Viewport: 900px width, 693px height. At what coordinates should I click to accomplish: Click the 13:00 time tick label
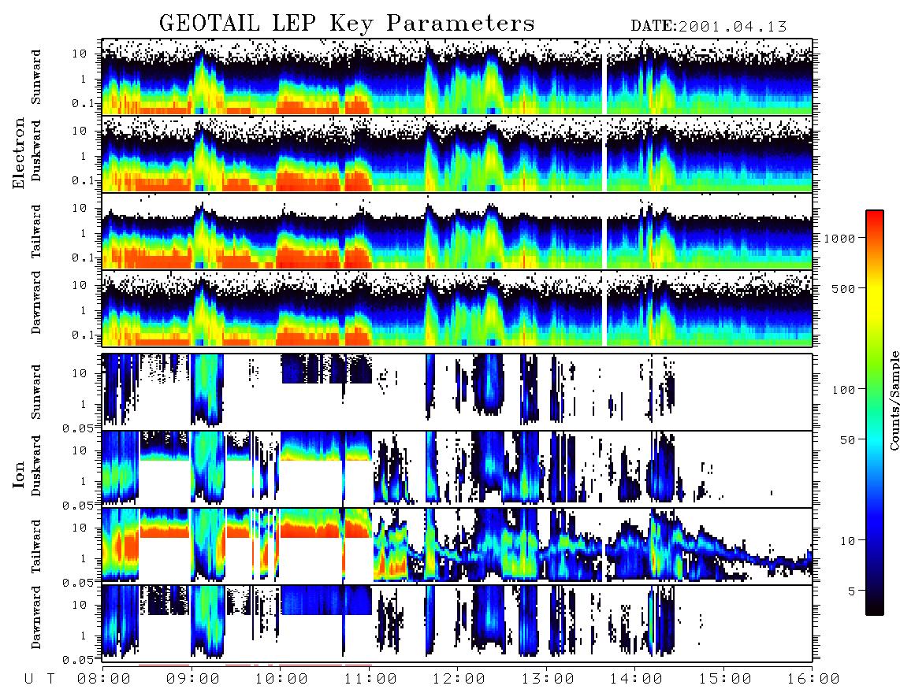point(548,679)
